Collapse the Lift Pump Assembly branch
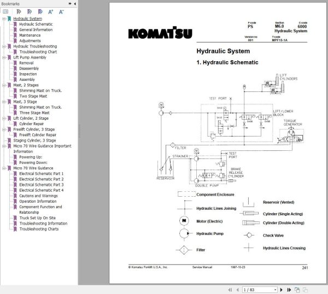328x294 pixels. (4, 57)
